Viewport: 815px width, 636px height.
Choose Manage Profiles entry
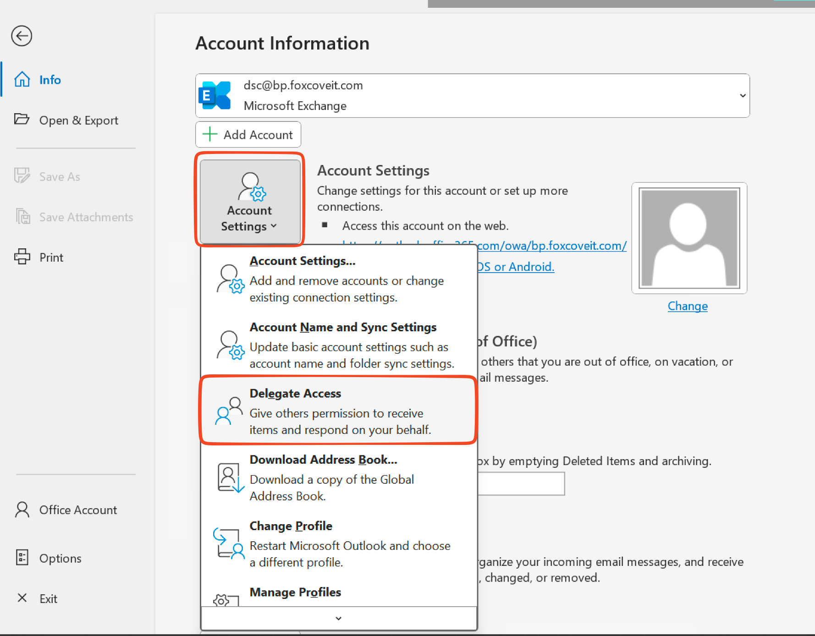click(339, 593)
